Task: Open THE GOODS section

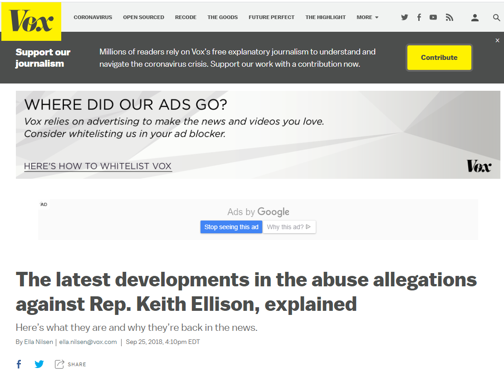Action: pos(222,17)
